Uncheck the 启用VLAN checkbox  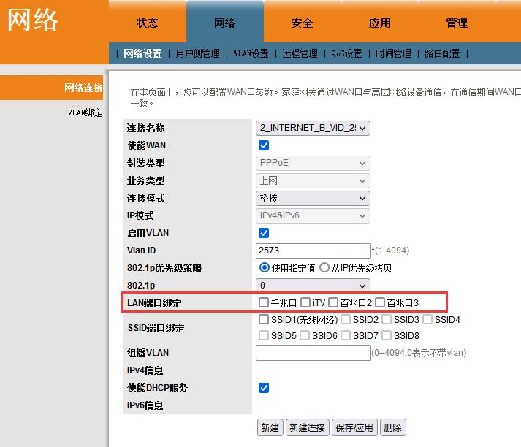[264, 233]
